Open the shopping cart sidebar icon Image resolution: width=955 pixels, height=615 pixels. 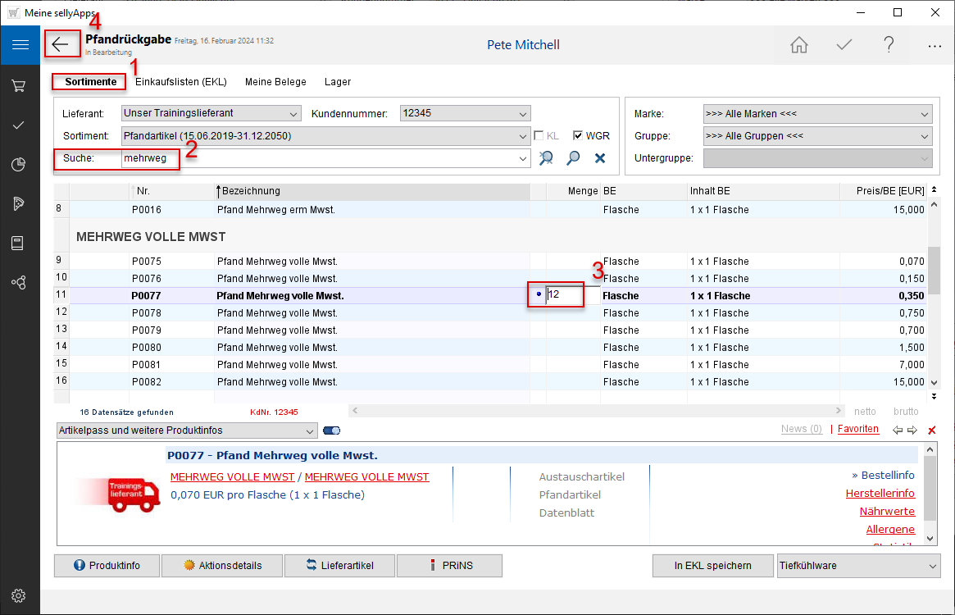point(20,85)
